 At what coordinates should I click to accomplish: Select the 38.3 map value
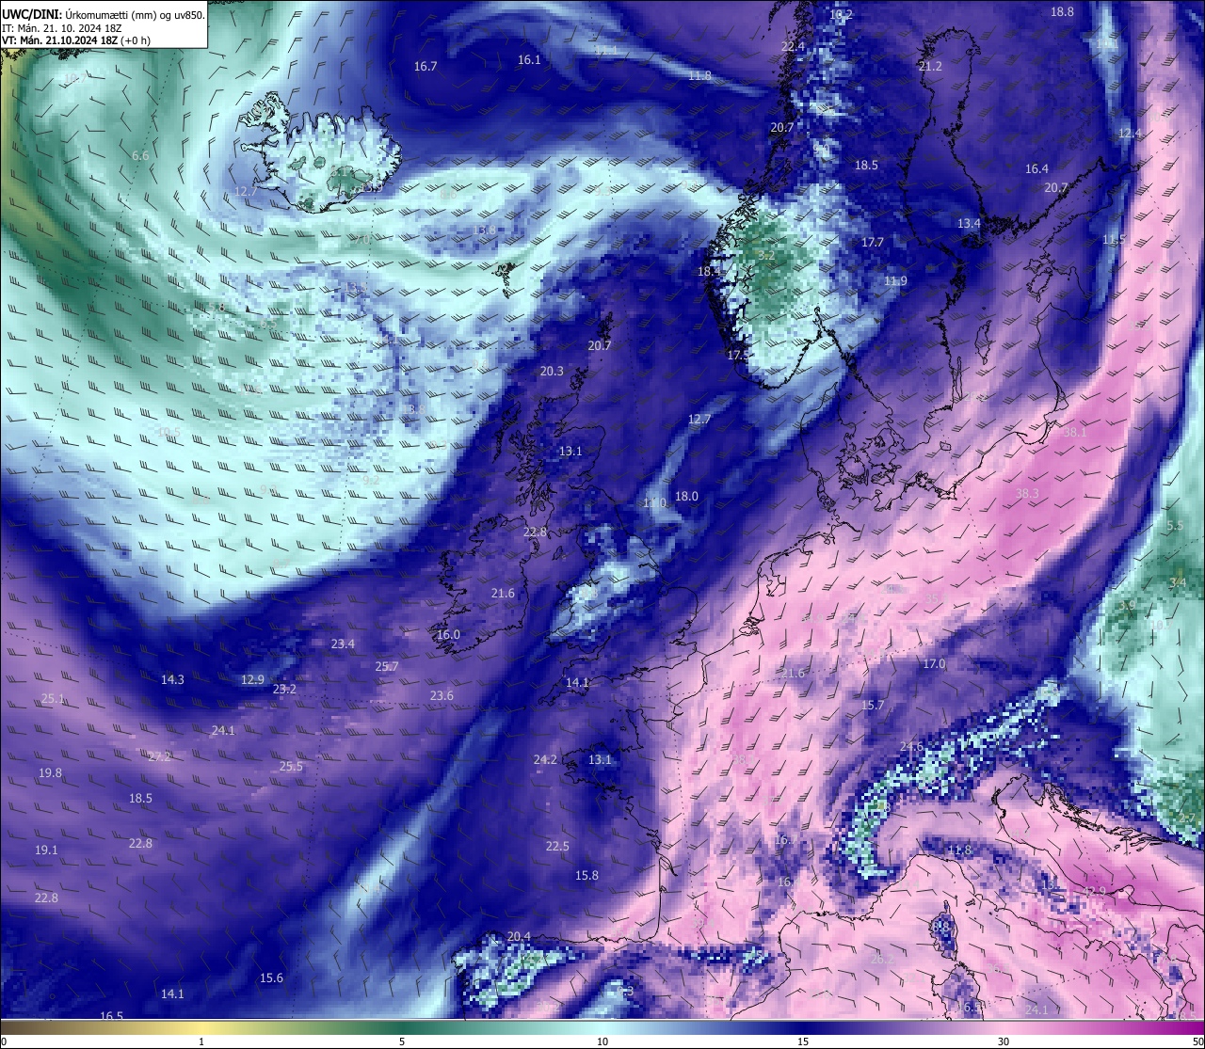[1027, 493]
